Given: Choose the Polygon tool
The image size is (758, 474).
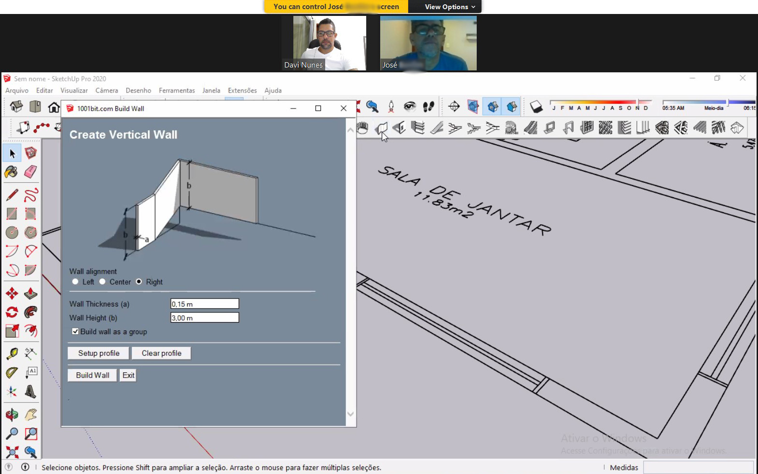Looking at the screenshot, I should [x=31, y=232].
